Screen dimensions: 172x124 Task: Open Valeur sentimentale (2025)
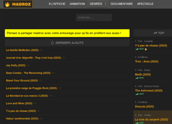(x=22, y=119)
